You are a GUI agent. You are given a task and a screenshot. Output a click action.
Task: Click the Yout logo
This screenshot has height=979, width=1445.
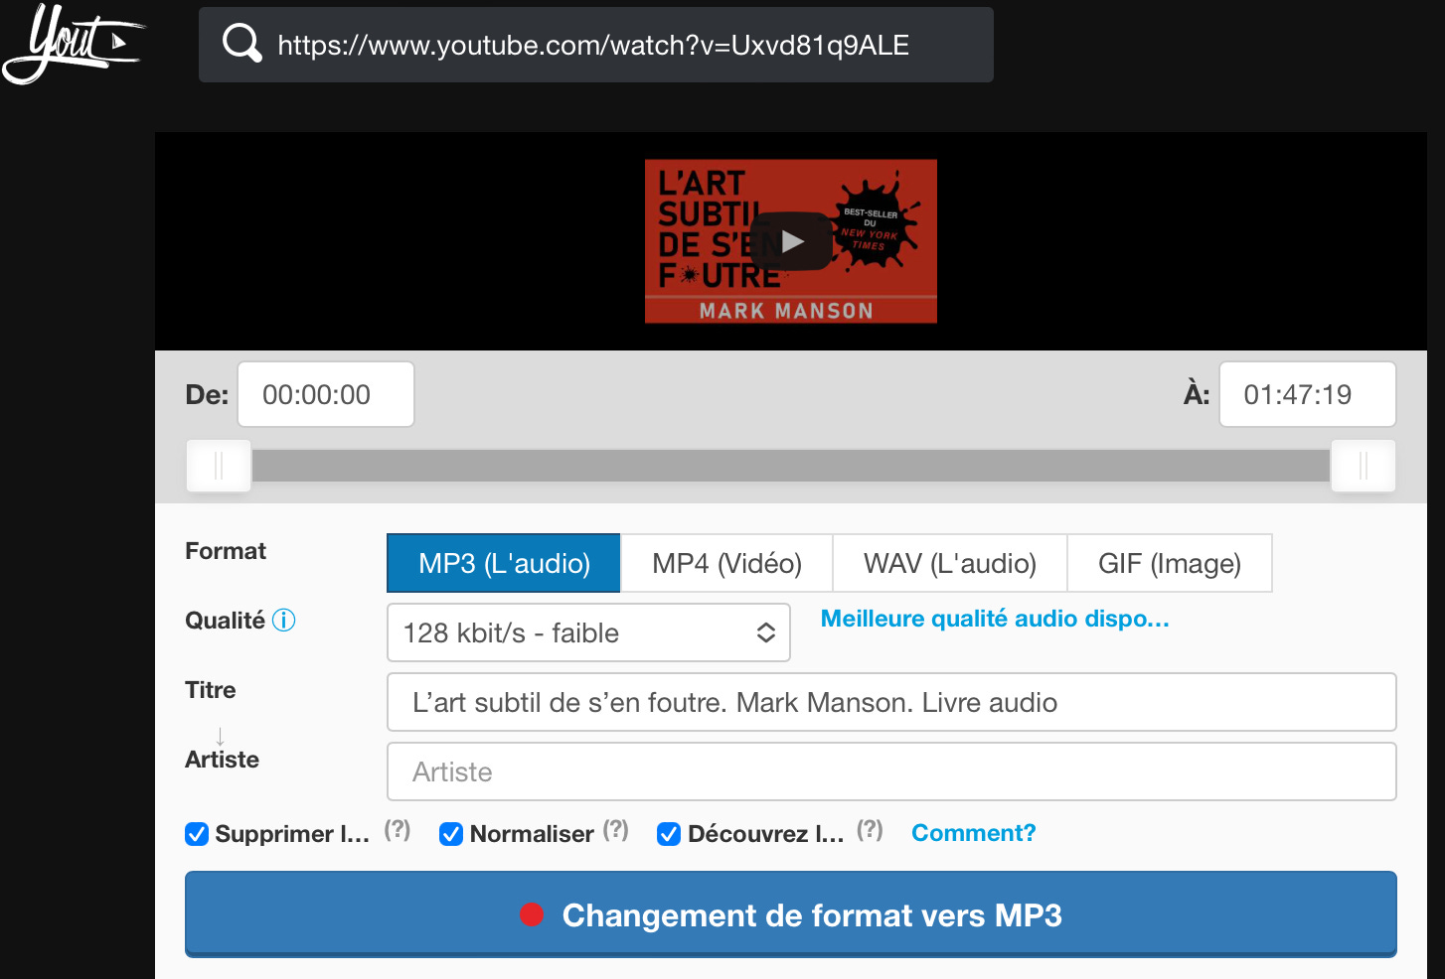click(x=74, y=43)
